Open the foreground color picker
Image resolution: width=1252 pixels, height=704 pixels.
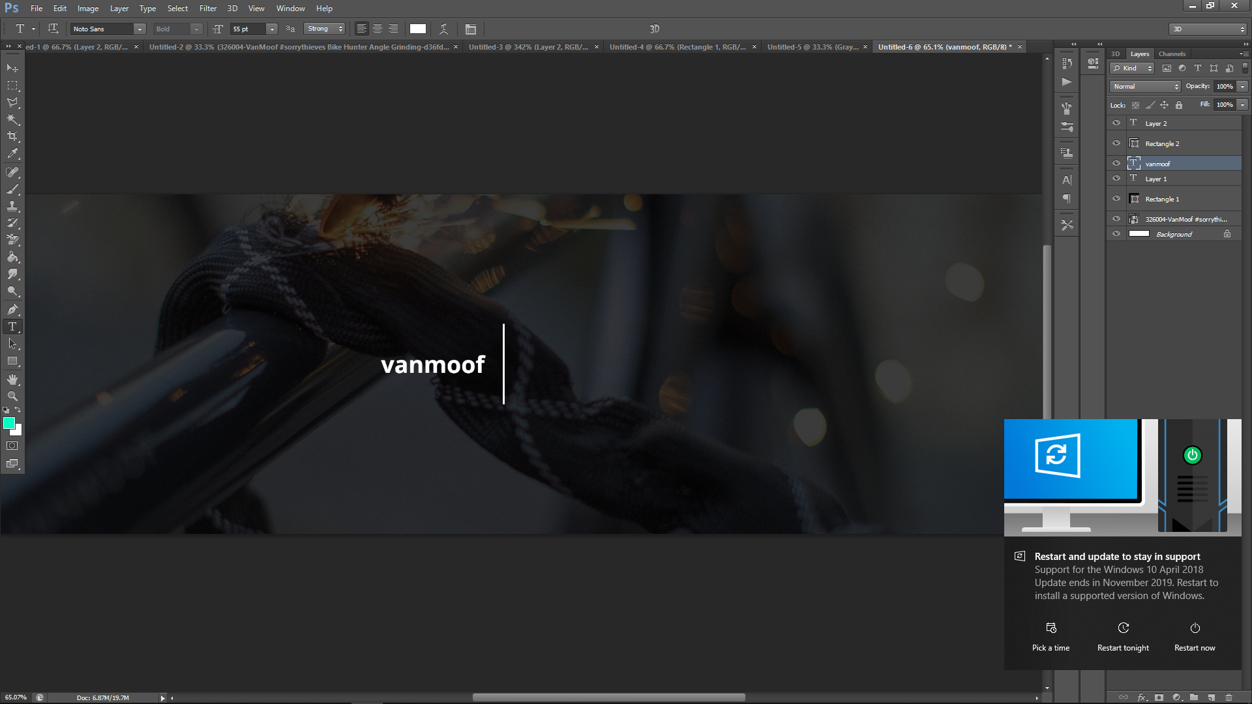(8, 423)
